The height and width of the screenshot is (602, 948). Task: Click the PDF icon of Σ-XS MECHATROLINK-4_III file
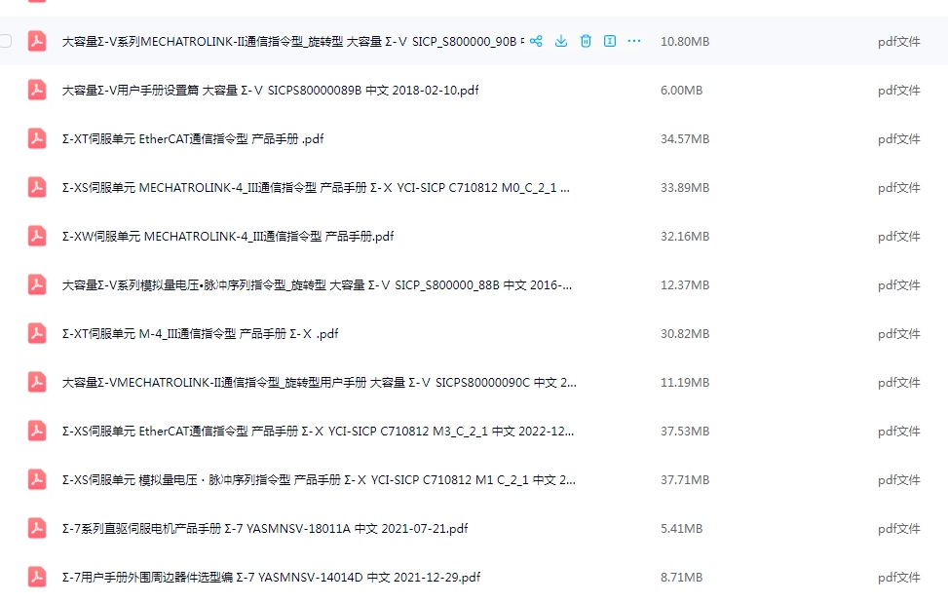[37, 187]
